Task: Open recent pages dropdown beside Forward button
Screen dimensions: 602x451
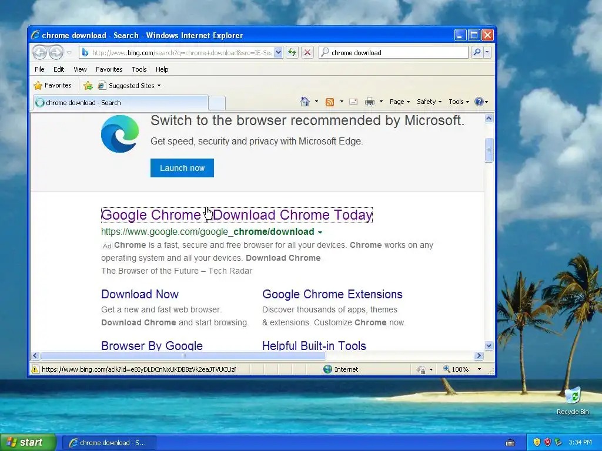Action: (x=69, y=53)
